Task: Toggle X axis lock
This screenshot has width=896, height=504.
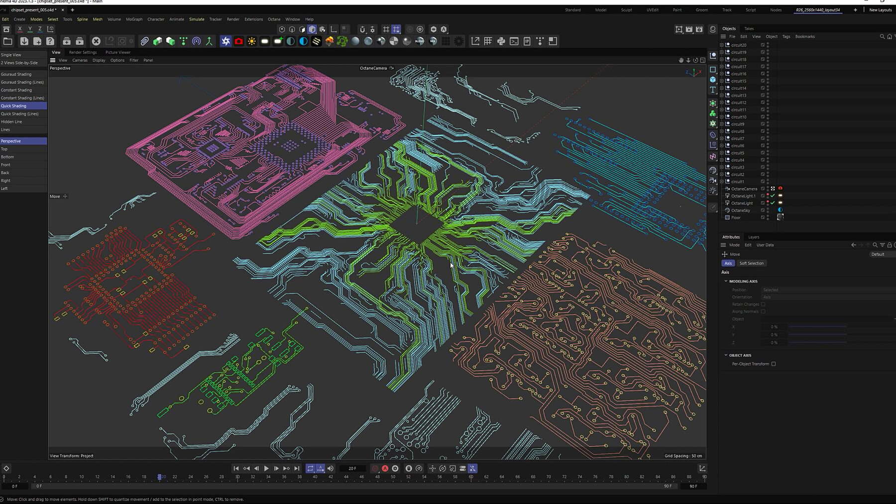Action: point(20,29)
